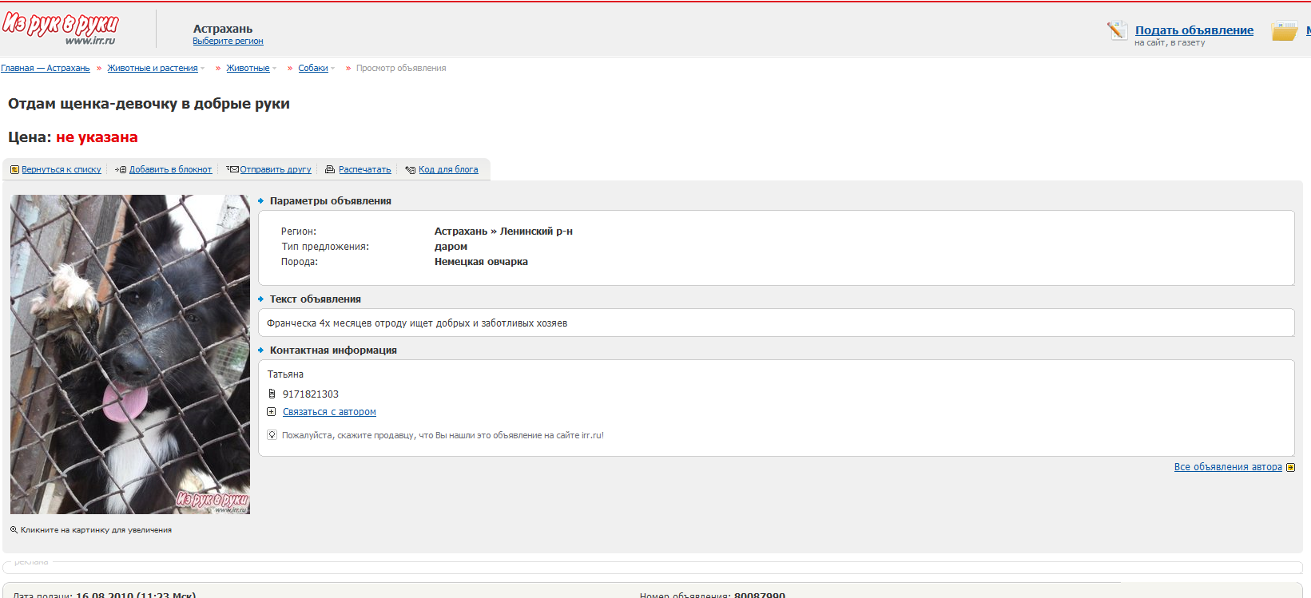Screen dimensions: 1311x598
Task: Click the offer type value даром
Action: tap(451, 247)
